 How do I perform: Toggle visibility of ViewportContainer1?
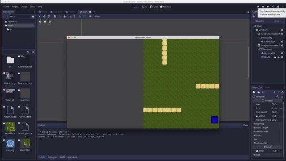[282, 46]
